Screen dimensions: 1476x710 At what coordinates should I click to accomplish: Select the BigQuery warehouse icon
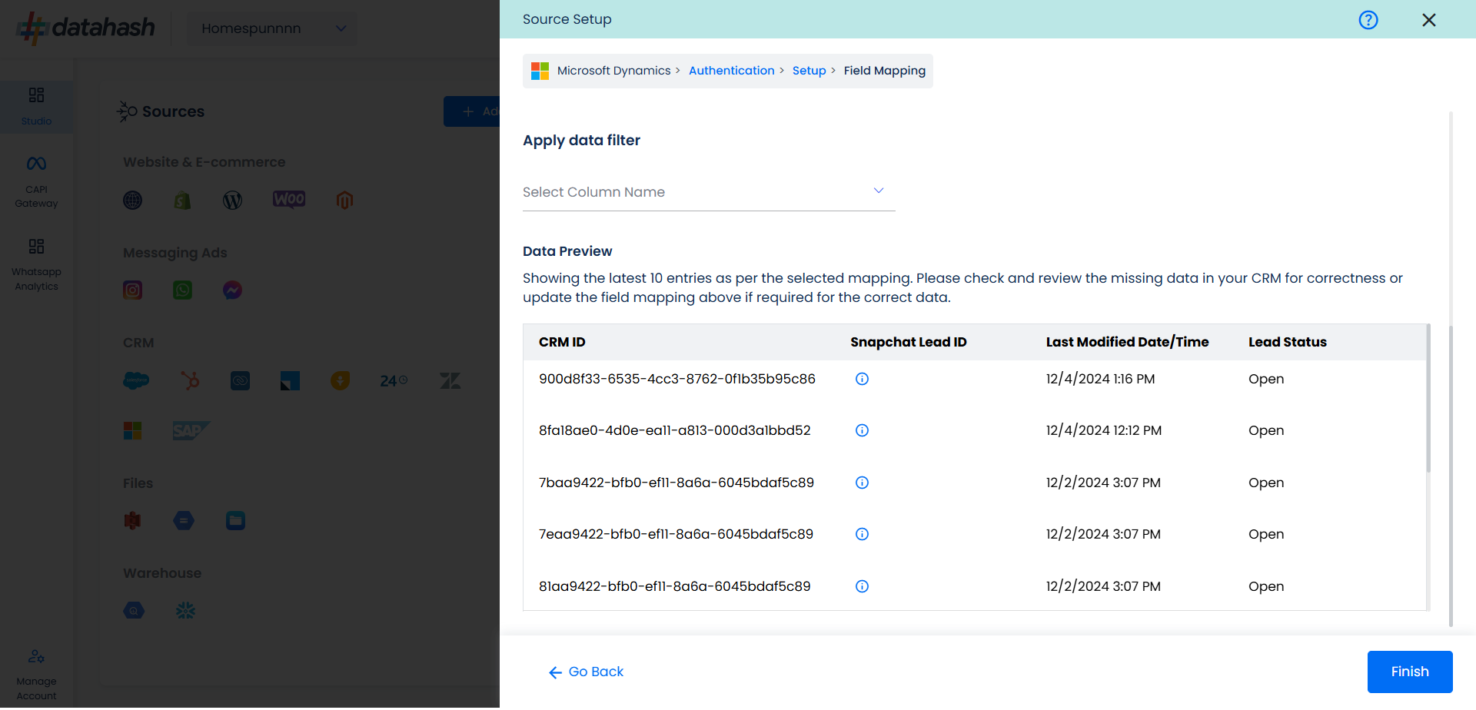tap(134, 612)
